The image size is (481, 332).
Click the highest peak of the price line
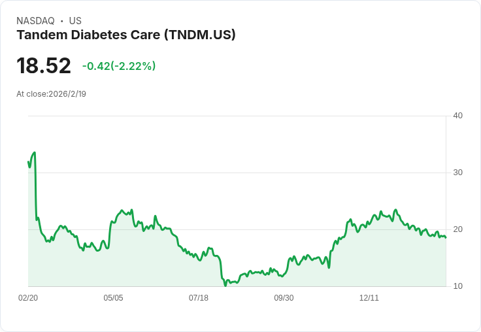point(34,152)
